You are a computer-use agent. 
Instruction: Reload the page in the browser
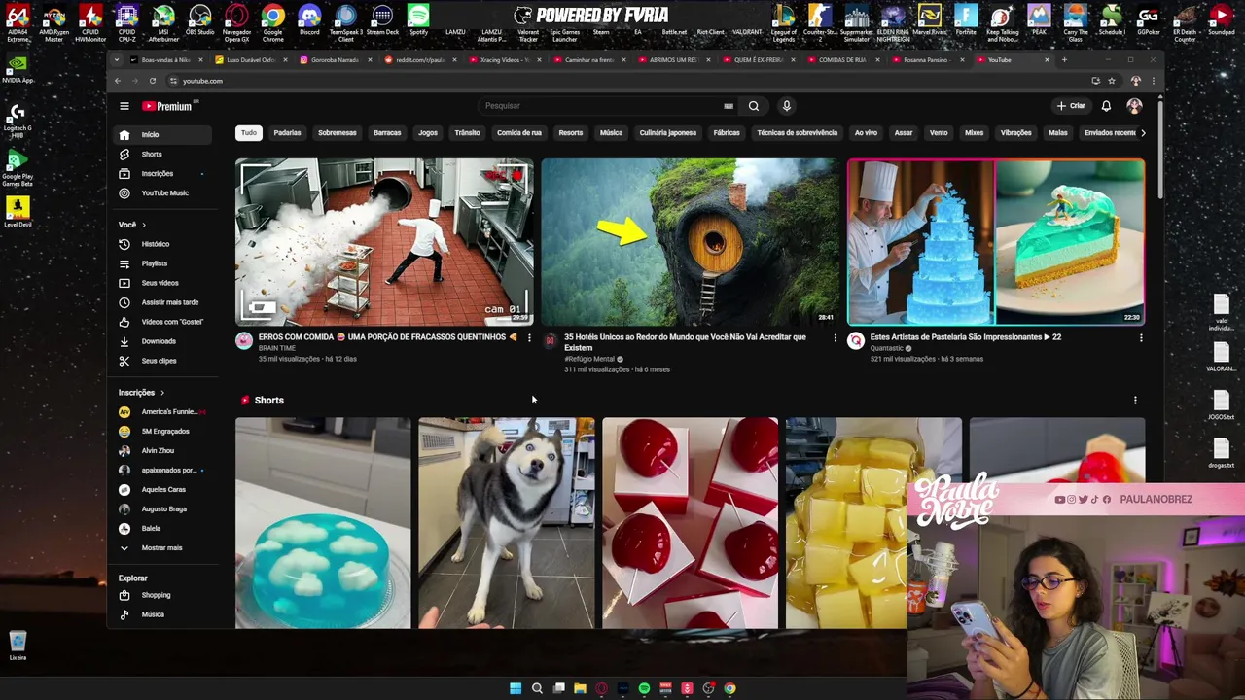[152, 81]
